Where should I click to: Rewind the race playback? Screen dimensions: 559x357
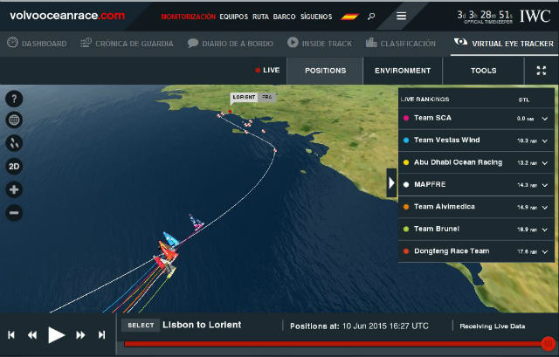(32, 335)
